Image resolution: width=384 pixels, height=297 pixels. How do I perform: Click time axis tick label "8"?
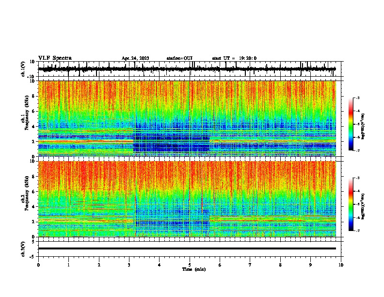[280, 265]
